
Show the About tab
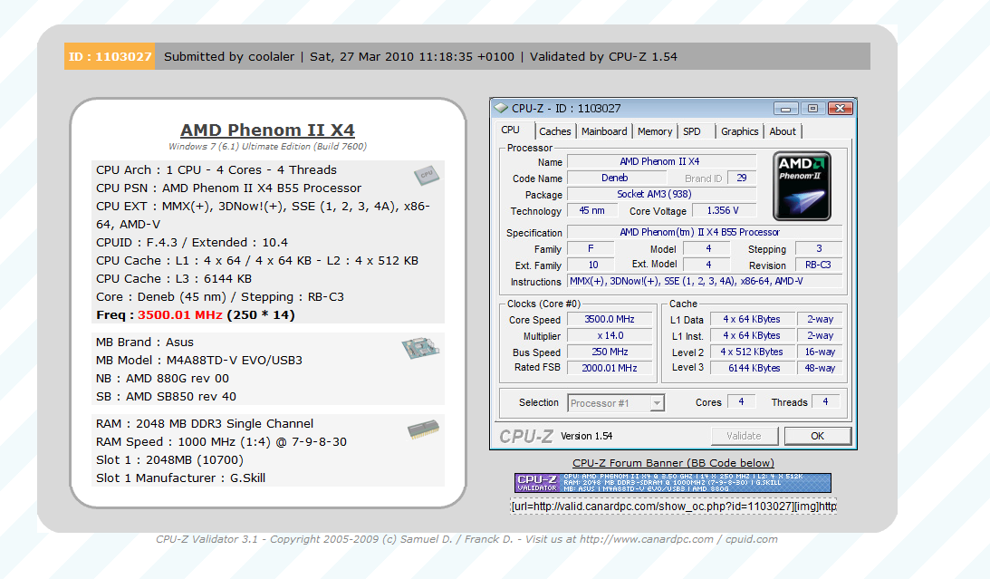[x=783, y=131]
